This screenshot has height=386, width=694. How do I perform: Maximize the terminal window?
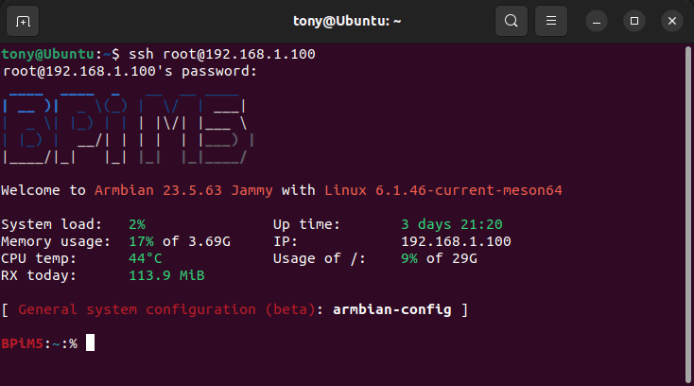[634, 20]
